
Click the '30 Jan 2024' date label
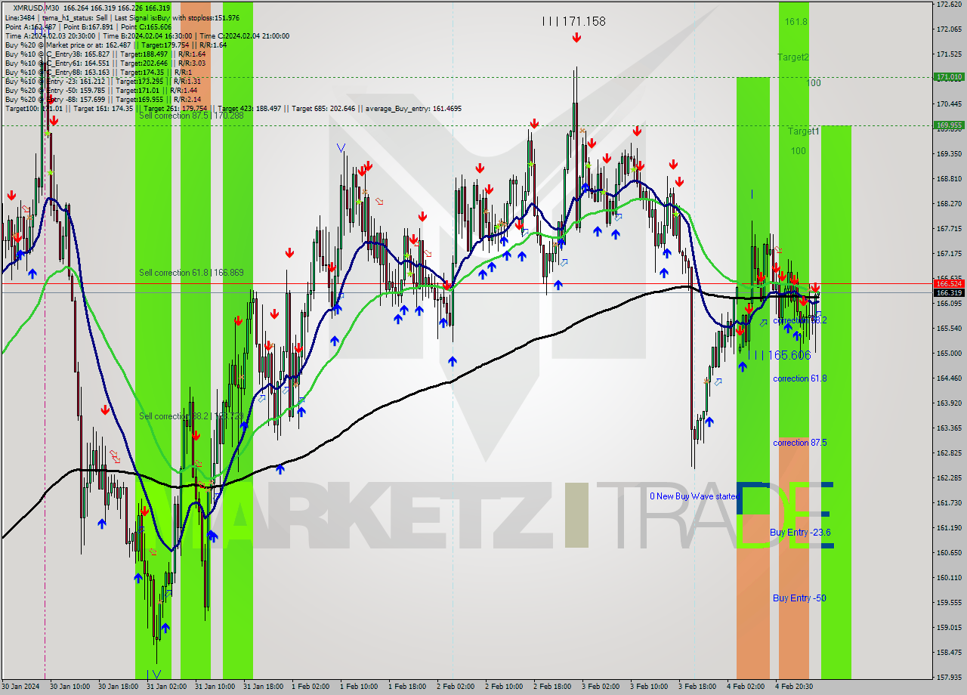tap(20, 687)
